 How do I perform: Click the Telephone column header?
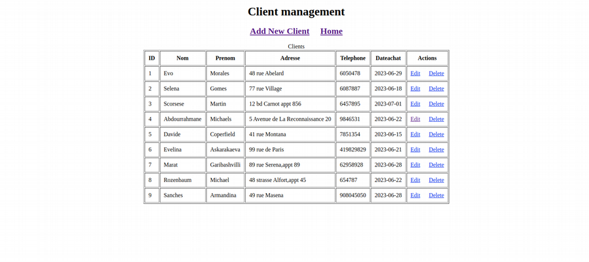352,58
